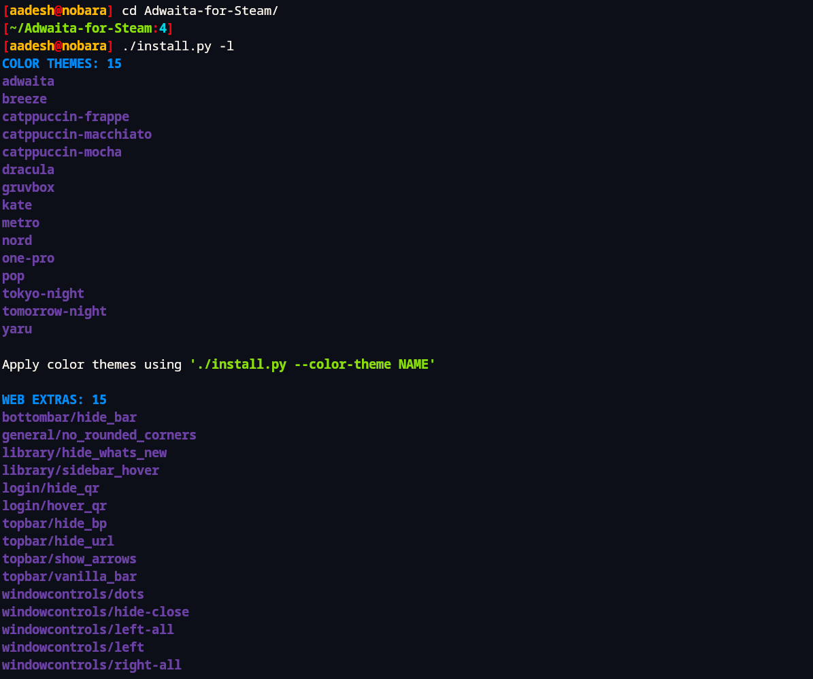This screenshot has height=679, width=813.
Task: Click the 'breeze' theme entry
Action: [x=24, y=99]
